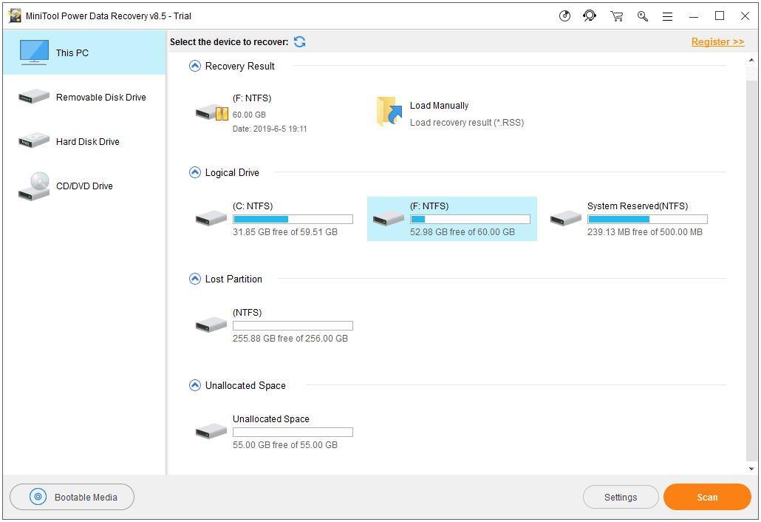761x522 pixels.
Task: Click the vertical scrollbar thumb
Action: point(751,270)
